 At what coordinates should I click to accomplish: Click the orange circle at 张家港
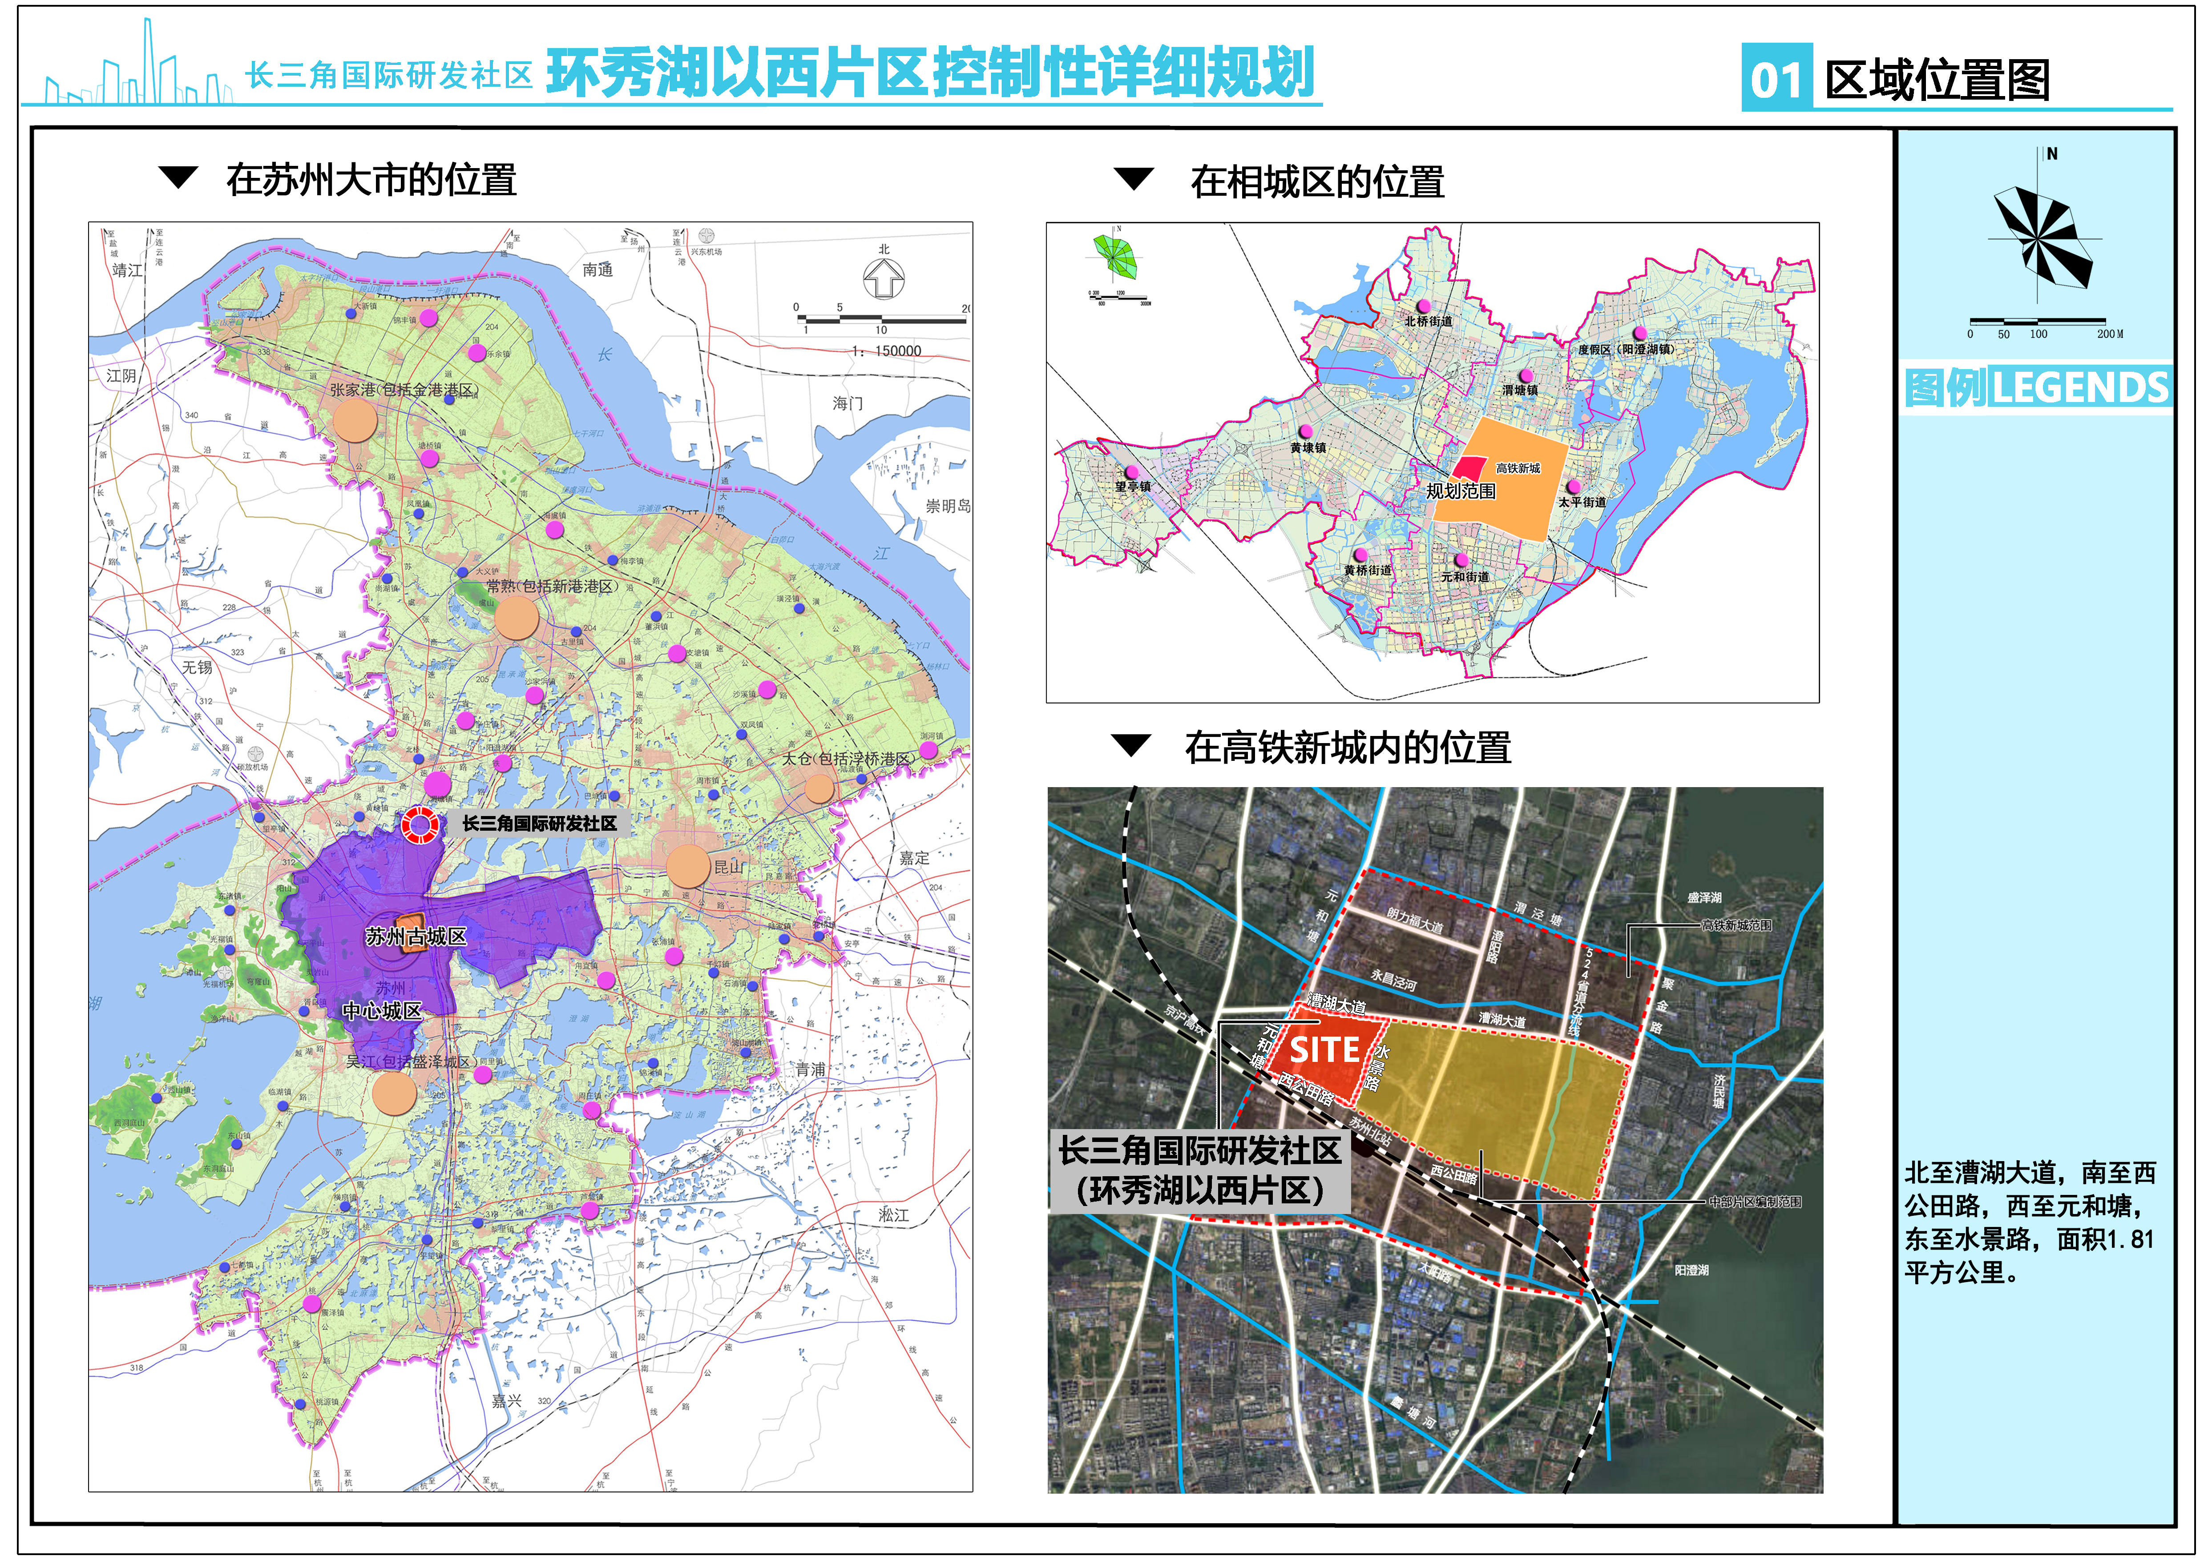pos(355,420)
